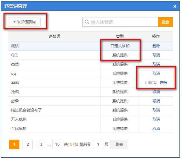This screenshot has height=159, width=182.
Task: Click 取消 for the 抢疯 row
Action: click(x=156, y=92)
